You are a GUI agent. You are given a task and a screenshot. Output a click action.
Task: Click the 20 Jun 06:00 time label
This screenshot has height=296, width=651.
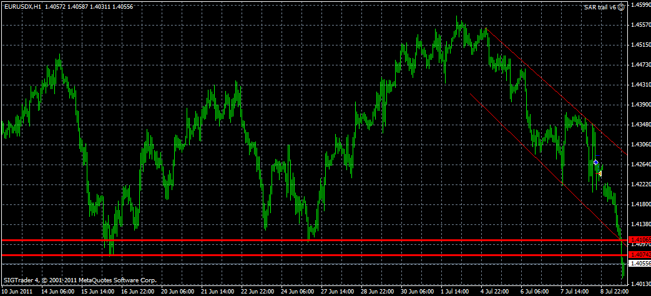click(177, 292)
